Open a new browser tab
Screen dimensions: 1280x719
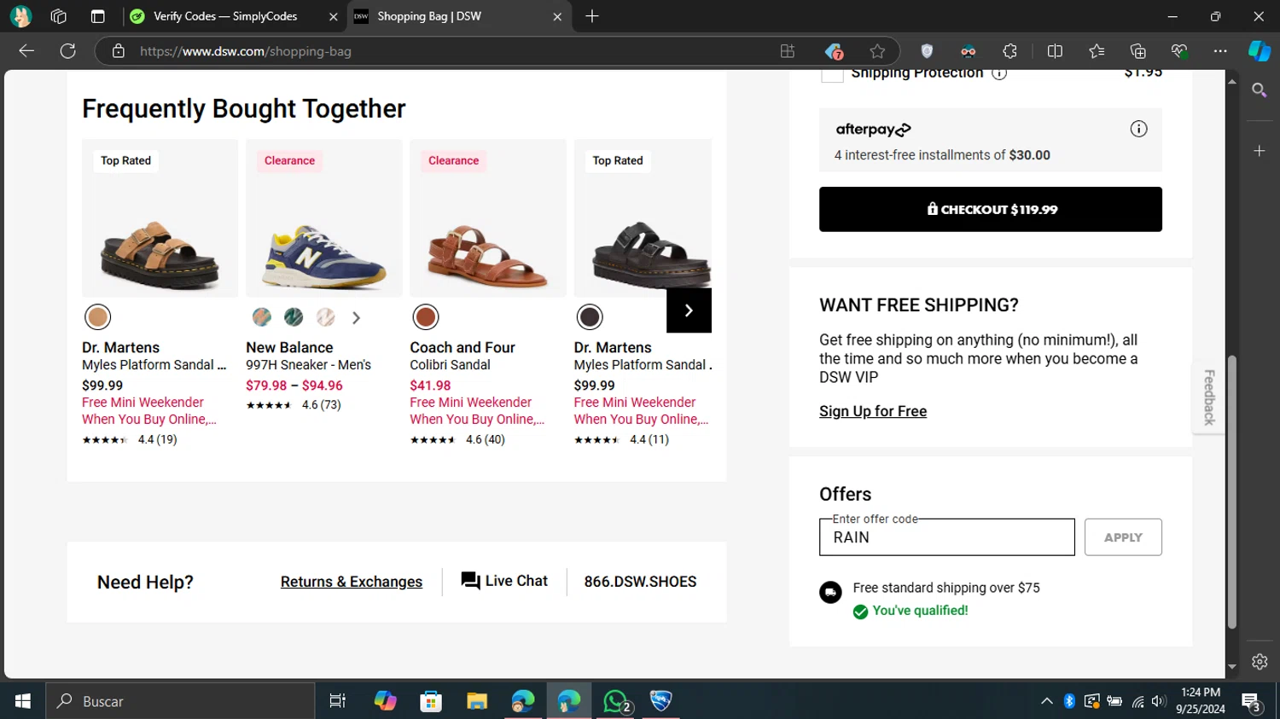click(592, 16)
